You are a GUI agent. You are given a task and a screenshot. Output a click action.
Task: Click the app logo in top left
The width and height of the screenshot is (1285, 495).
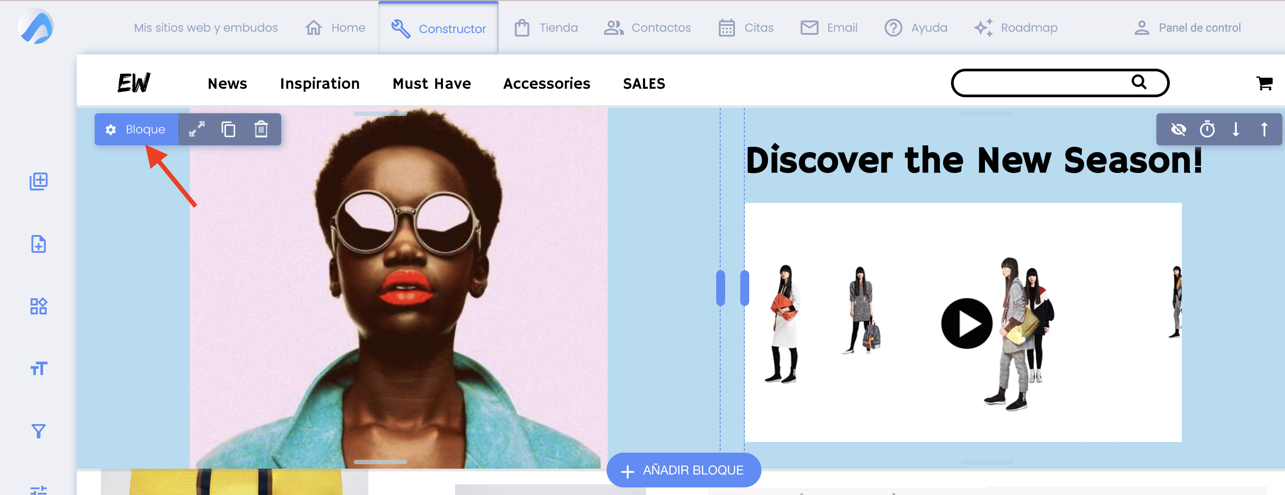[35, 27]
